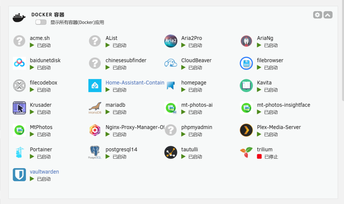Click the Portainer container name

(41, 149)
